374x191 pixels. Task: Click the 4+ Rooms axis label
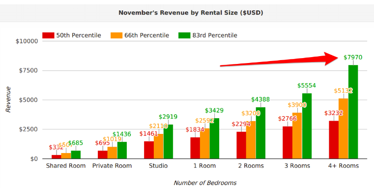pyautogui.click(x=343, y=166)
